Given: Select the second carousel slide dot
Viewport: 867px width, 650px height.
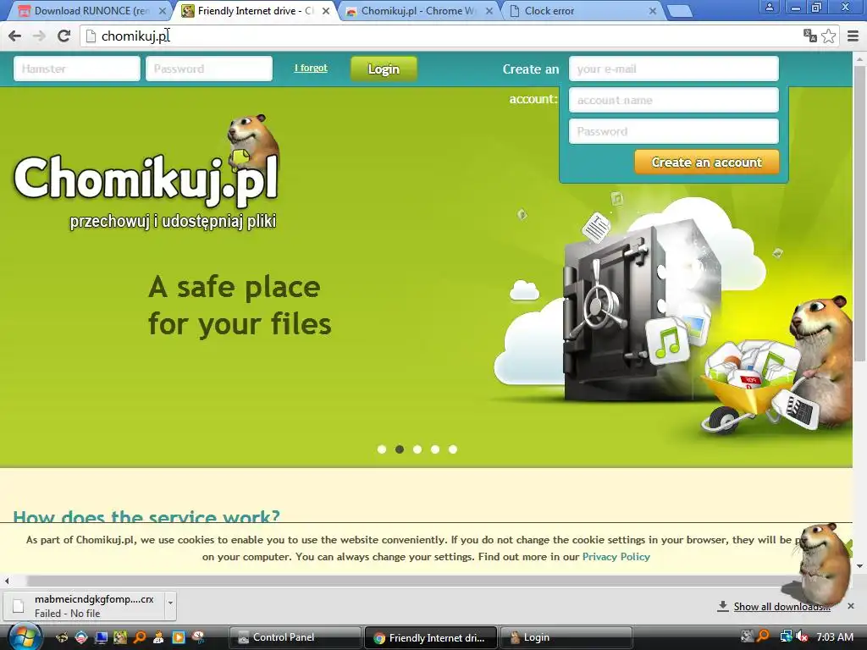Looking at the screenshot, I should pyautogui.click(x=400, y=449).
